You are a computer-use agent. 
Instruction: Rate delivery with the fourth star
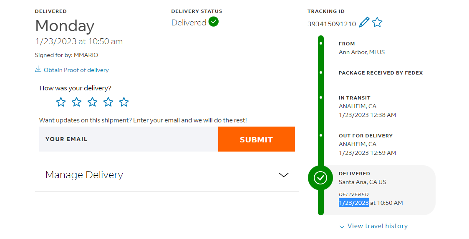tap(108, 102)
